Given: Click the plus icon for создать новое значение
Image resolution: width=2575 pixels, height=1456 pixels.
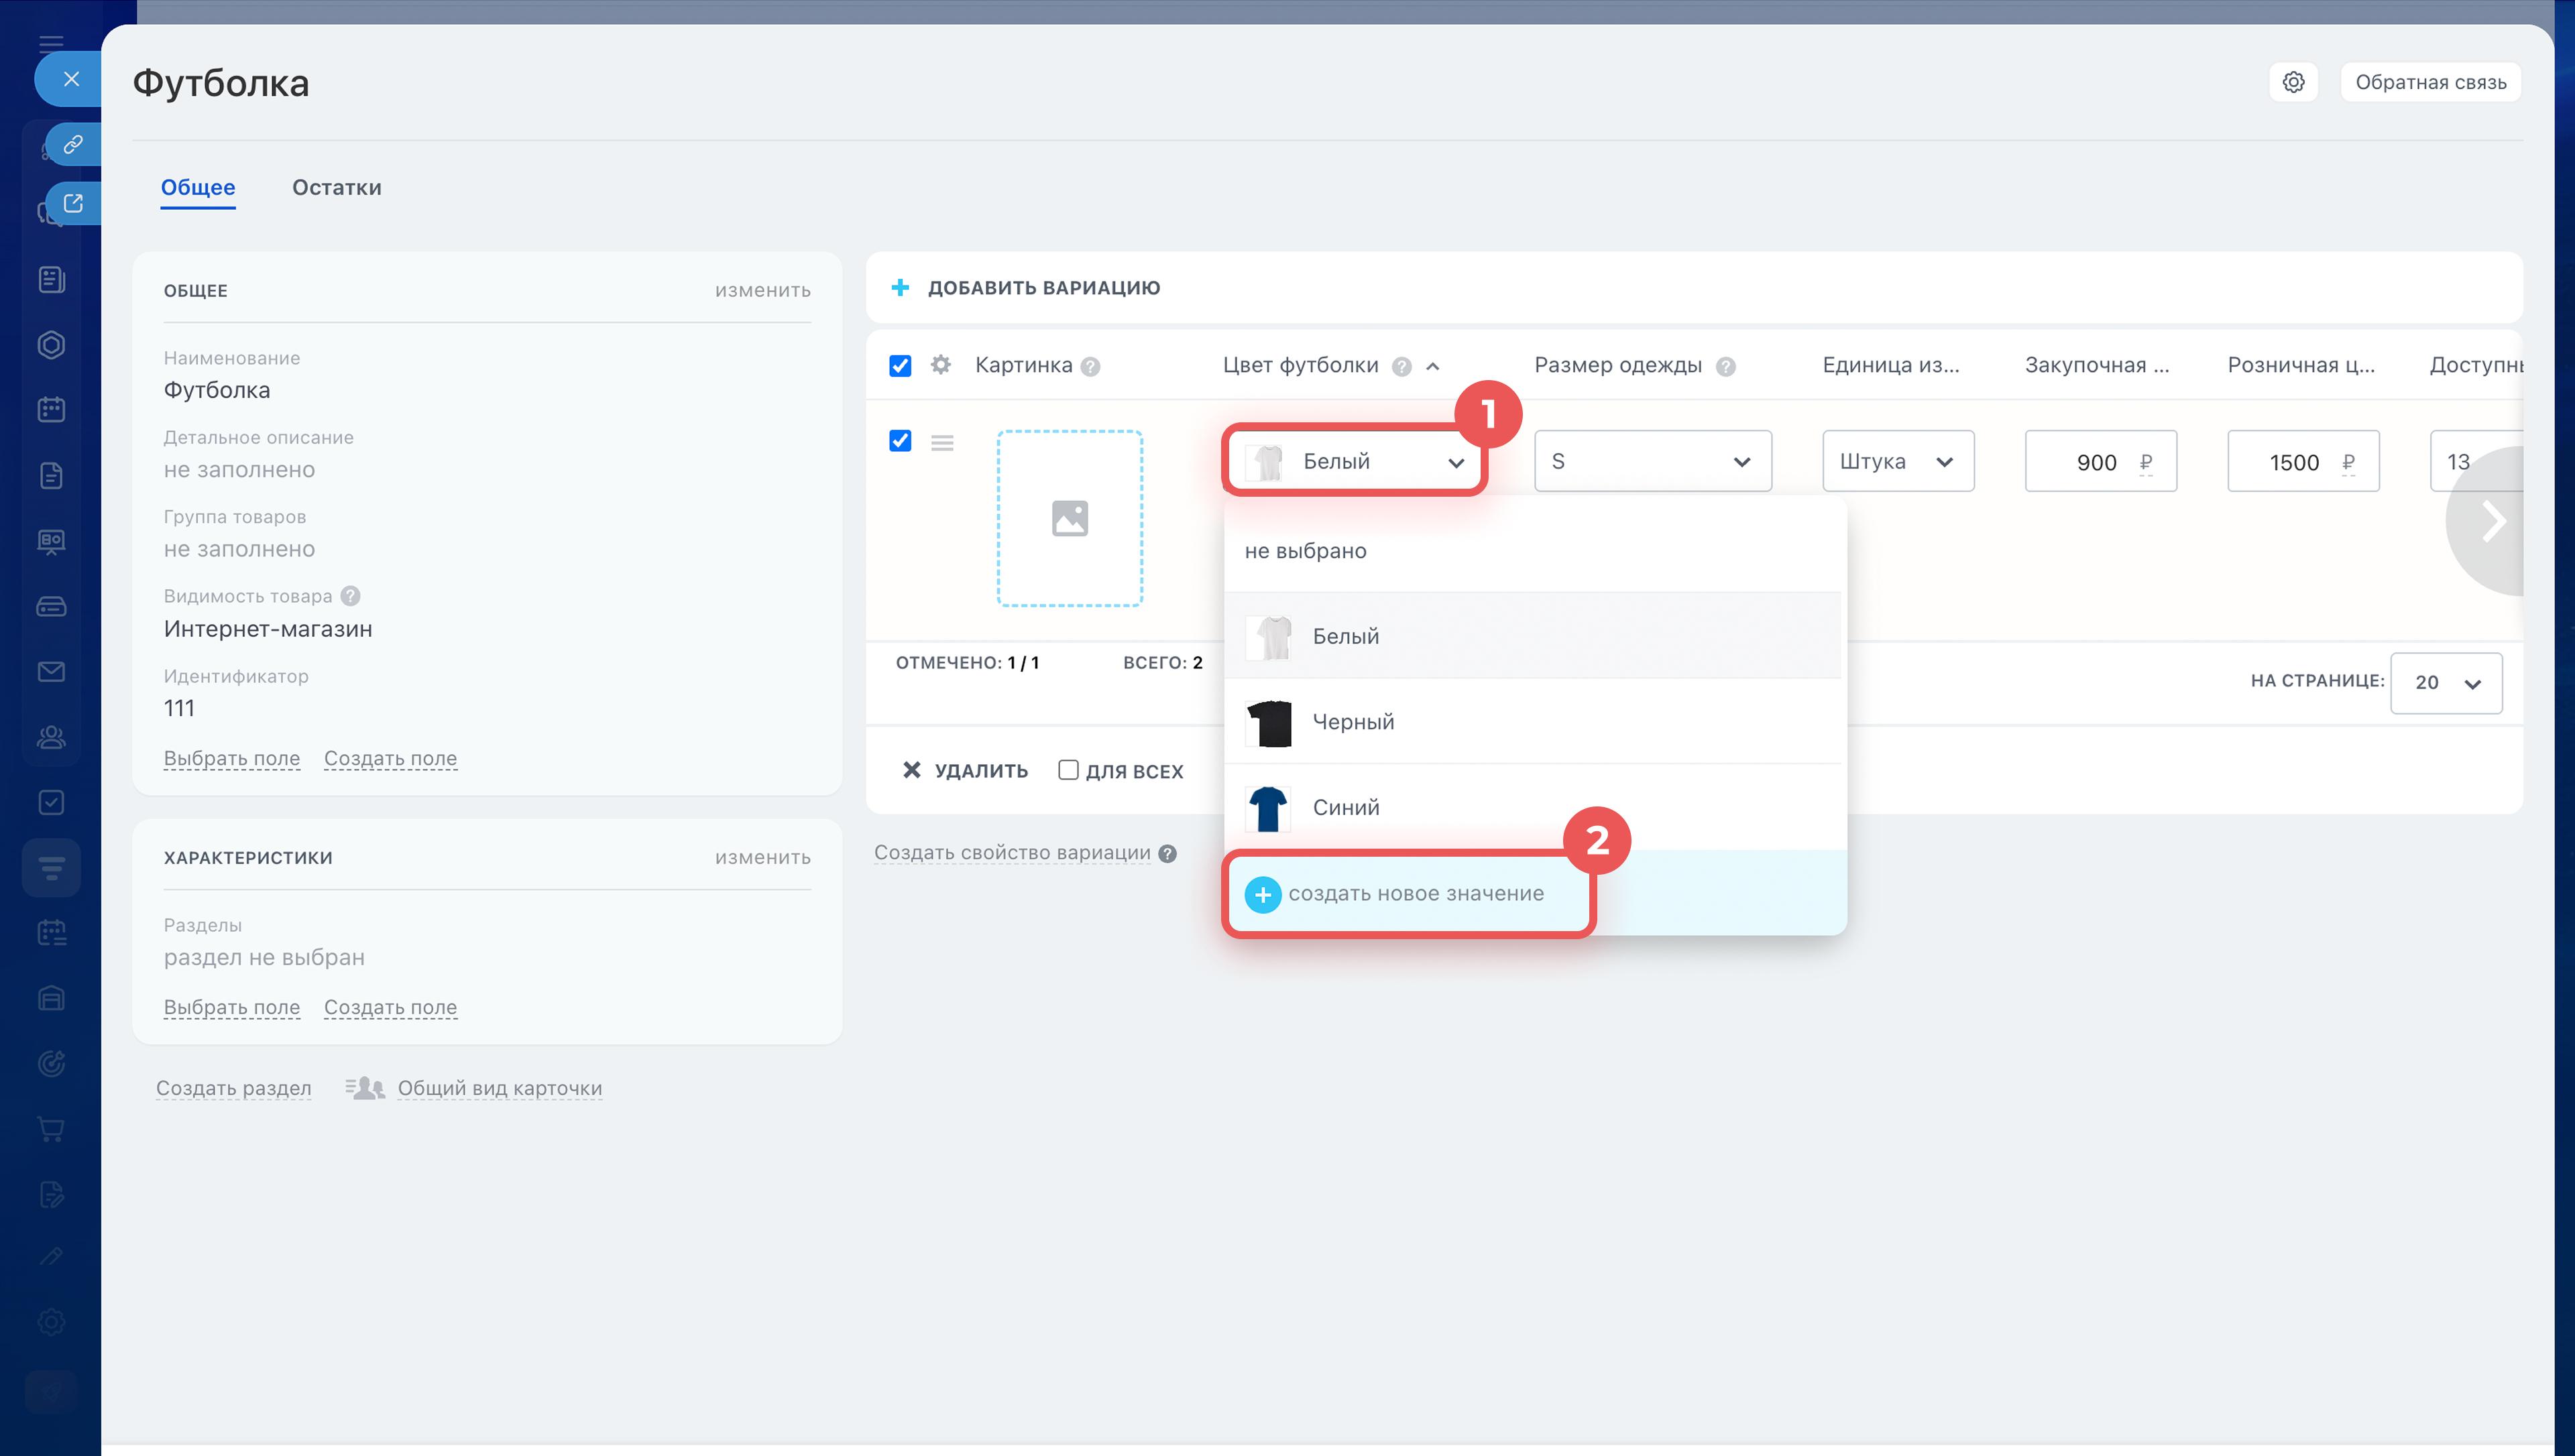Looking at the screenshot, I should 1263,894.
